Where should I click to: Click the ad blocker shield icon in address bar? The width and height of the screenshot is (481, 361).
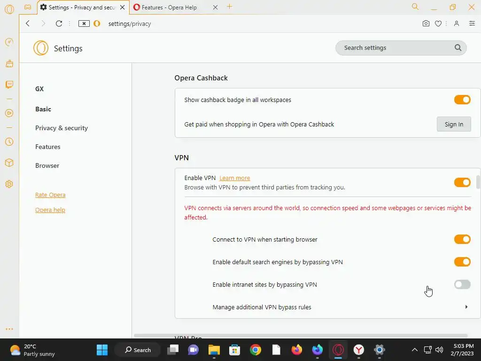pyautogui.click(x=84, y=24)
